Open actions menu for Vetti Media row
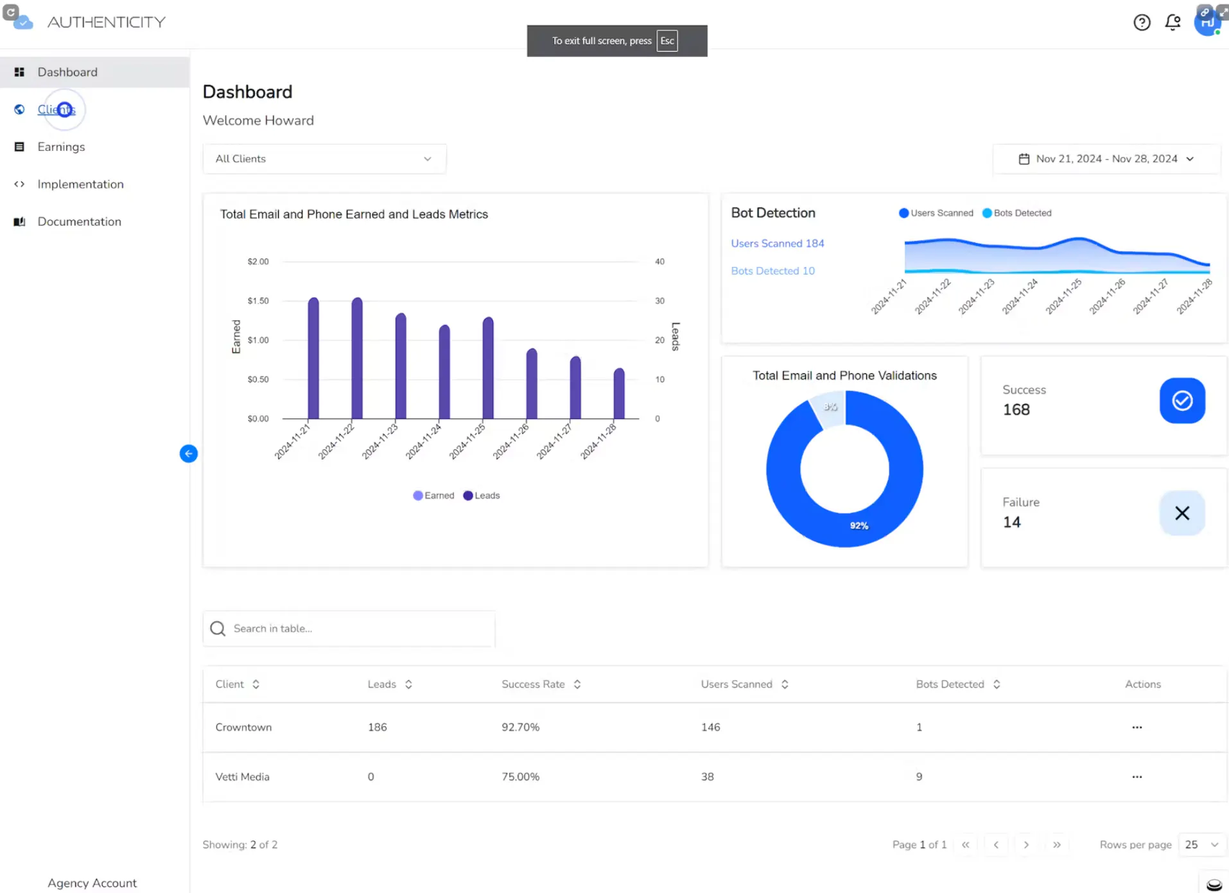This screenshot has width=1229, height=893. pos(1137,777)
